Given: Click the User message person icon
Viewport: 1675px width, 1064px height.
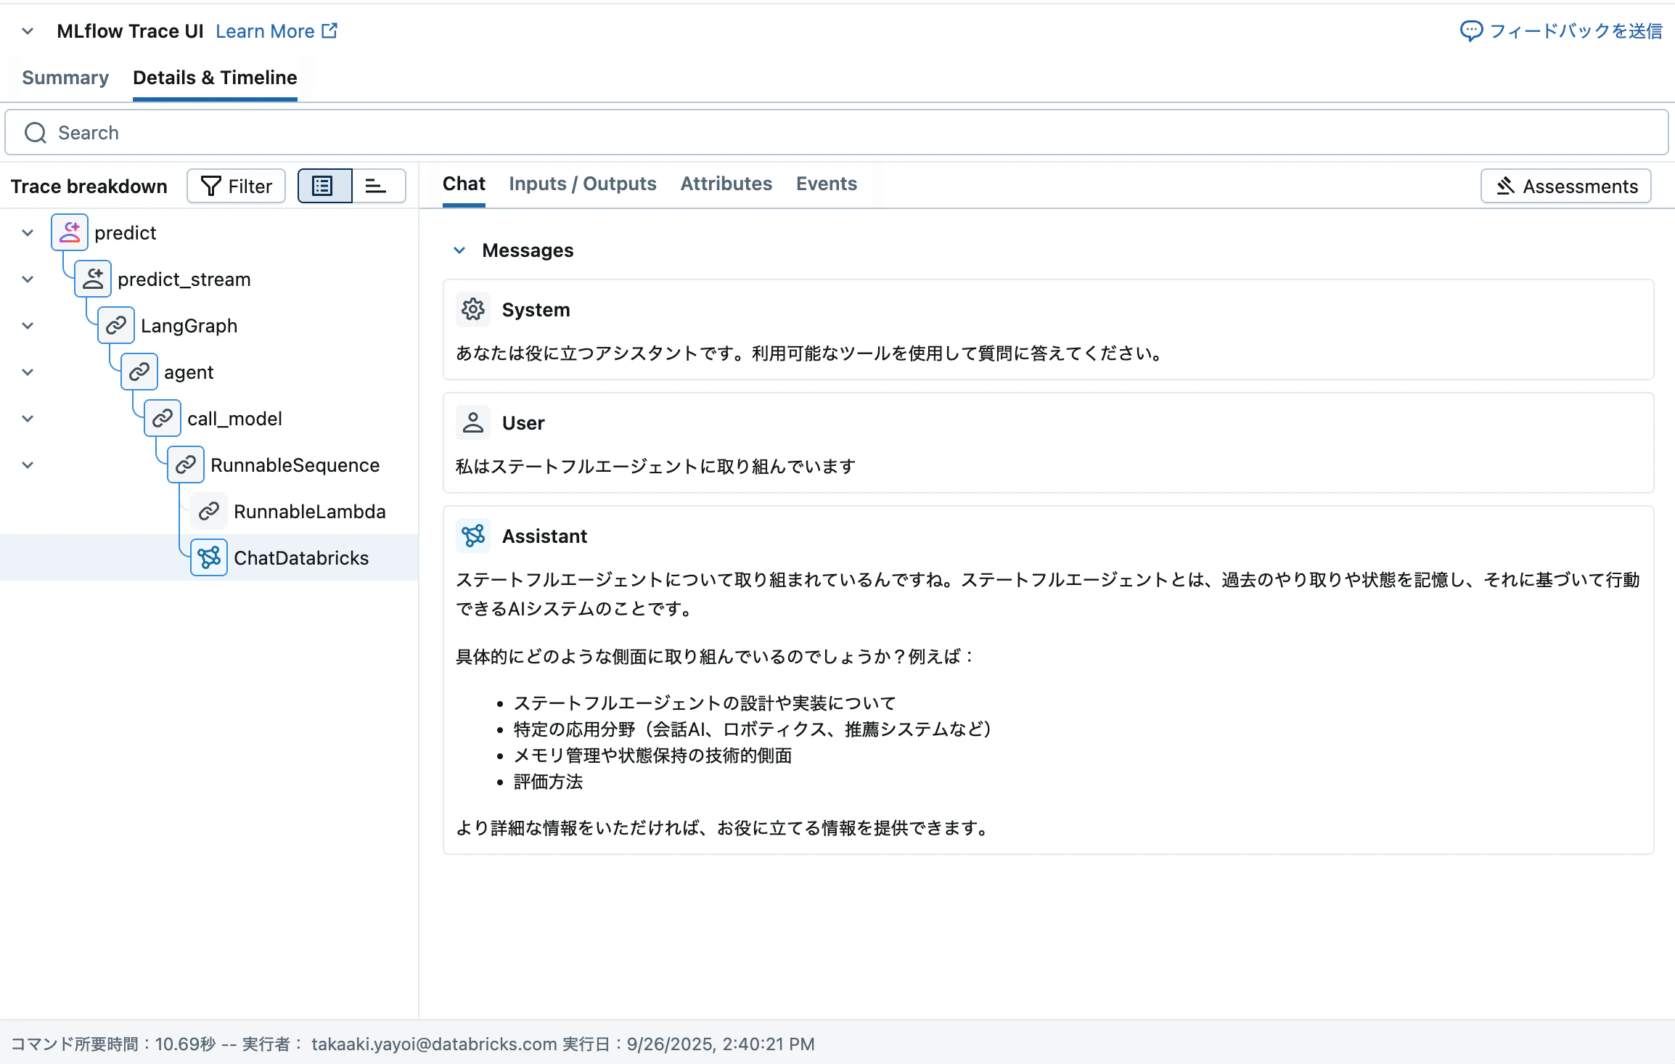Looking at the screenshot, I should coord(473,422).
